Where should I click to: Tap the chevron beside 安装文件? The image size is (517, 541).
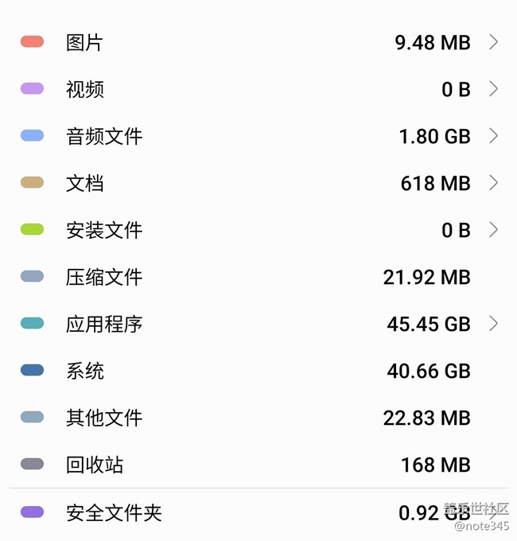click(x=493, y=230)
